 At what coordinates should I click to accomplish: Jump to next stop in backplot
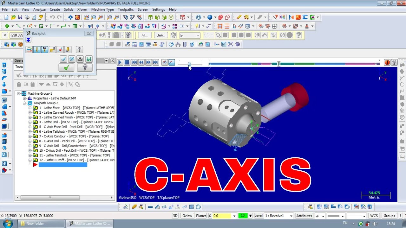(x=155, y=62)
